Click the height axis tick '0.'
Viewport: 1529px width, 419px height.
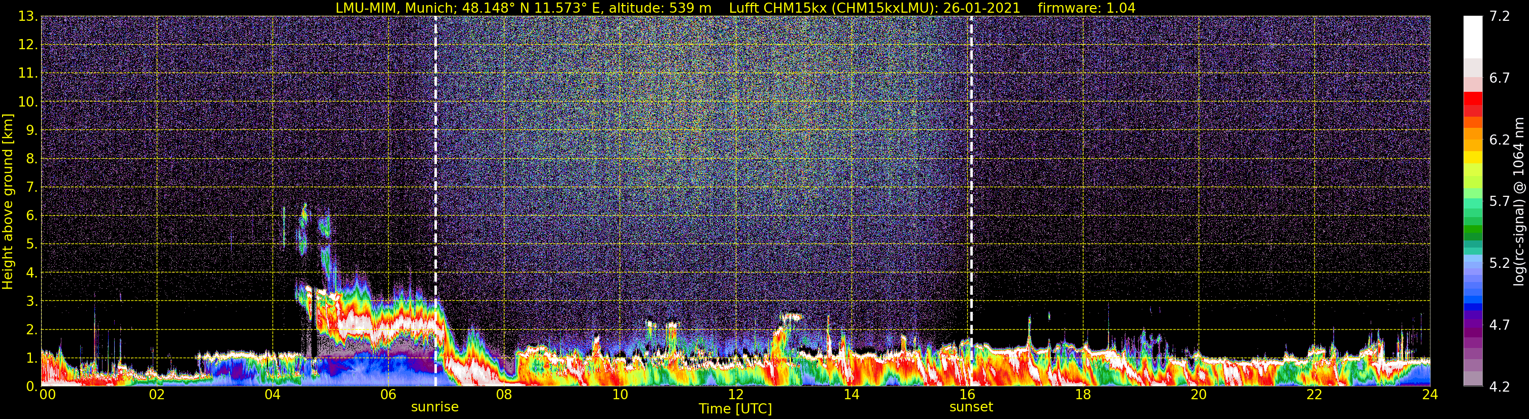coord(31,387)
